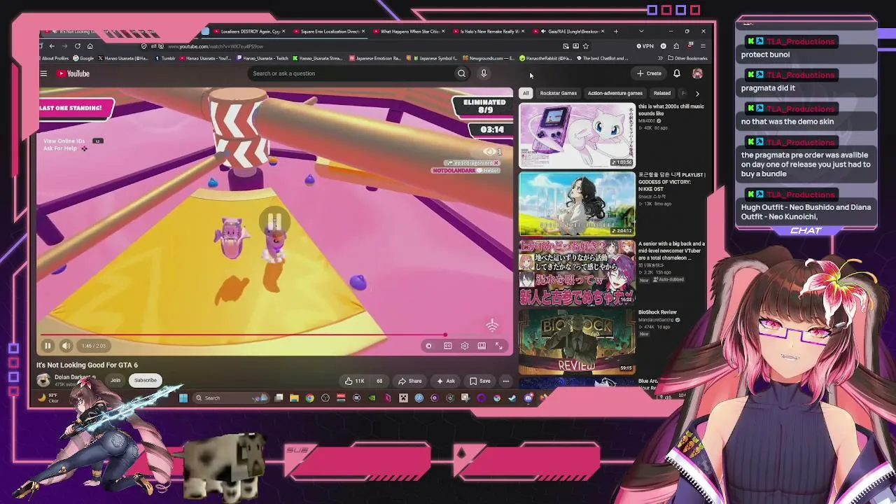Open File Explorer from the taskbar
Image resolution: width=896 pixels, height=504 pixels.
[x=294, y=398]
